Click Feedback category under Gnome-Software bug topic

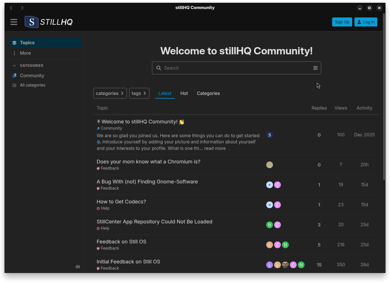(108, 188)
